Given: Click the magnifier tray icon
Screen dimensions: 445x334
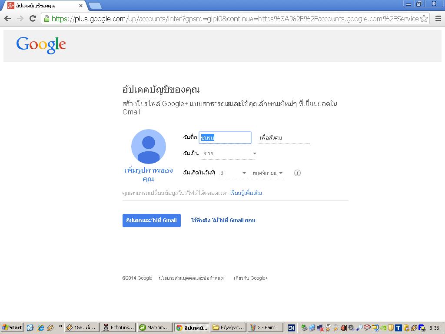Looking at the screenshot, I should pos(359,328).
